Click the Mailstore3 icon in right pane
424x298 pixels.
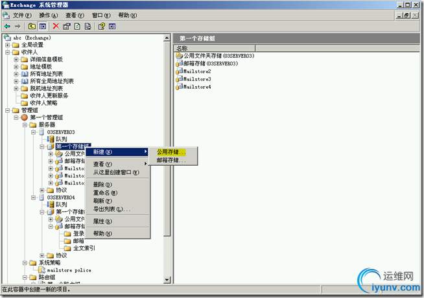179,79
